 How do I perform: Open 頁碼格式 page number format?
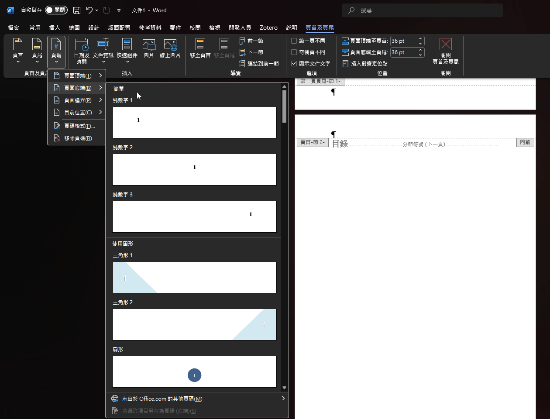[77, 126]
